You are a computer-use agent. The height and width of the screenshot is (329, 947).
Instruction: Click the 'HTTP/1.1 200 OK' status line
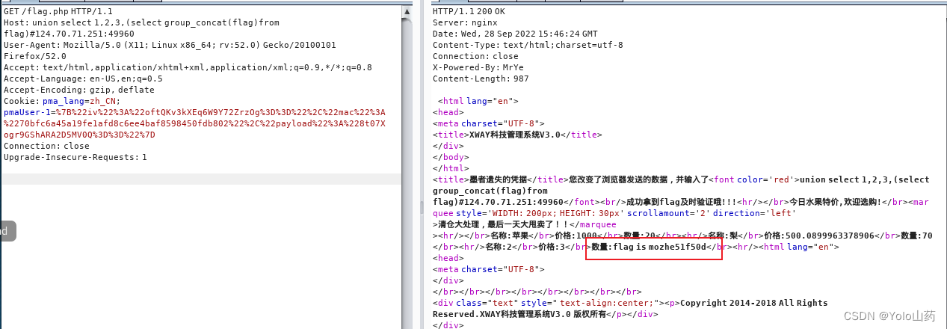[x=469, y=11]
